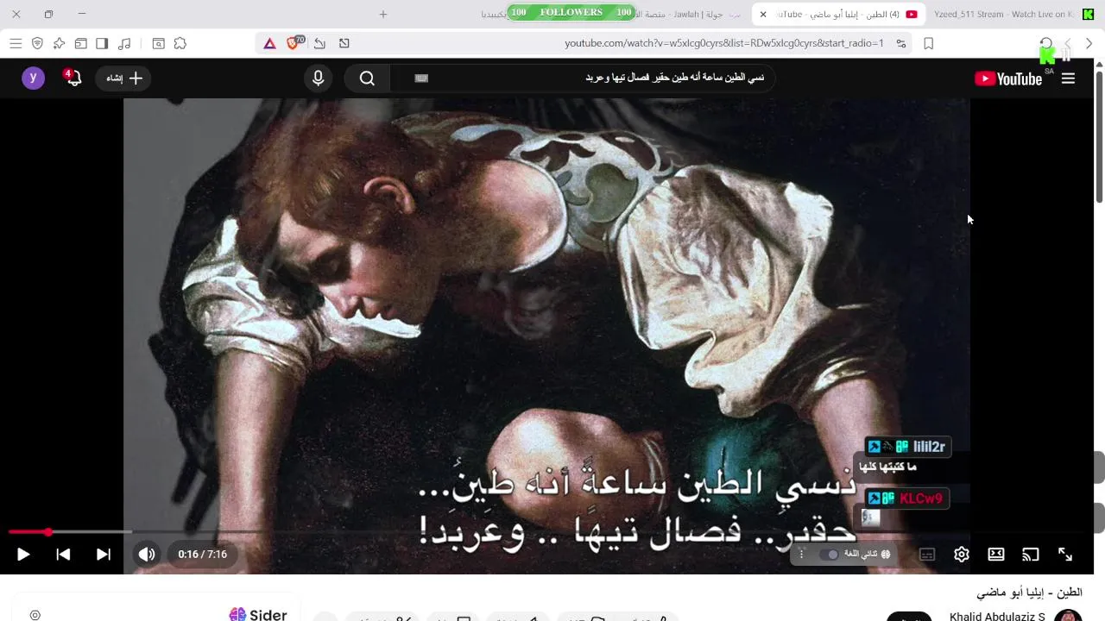The image size is (1105, 621).
Task: Exit full screen view
Action: [1065, 555]
